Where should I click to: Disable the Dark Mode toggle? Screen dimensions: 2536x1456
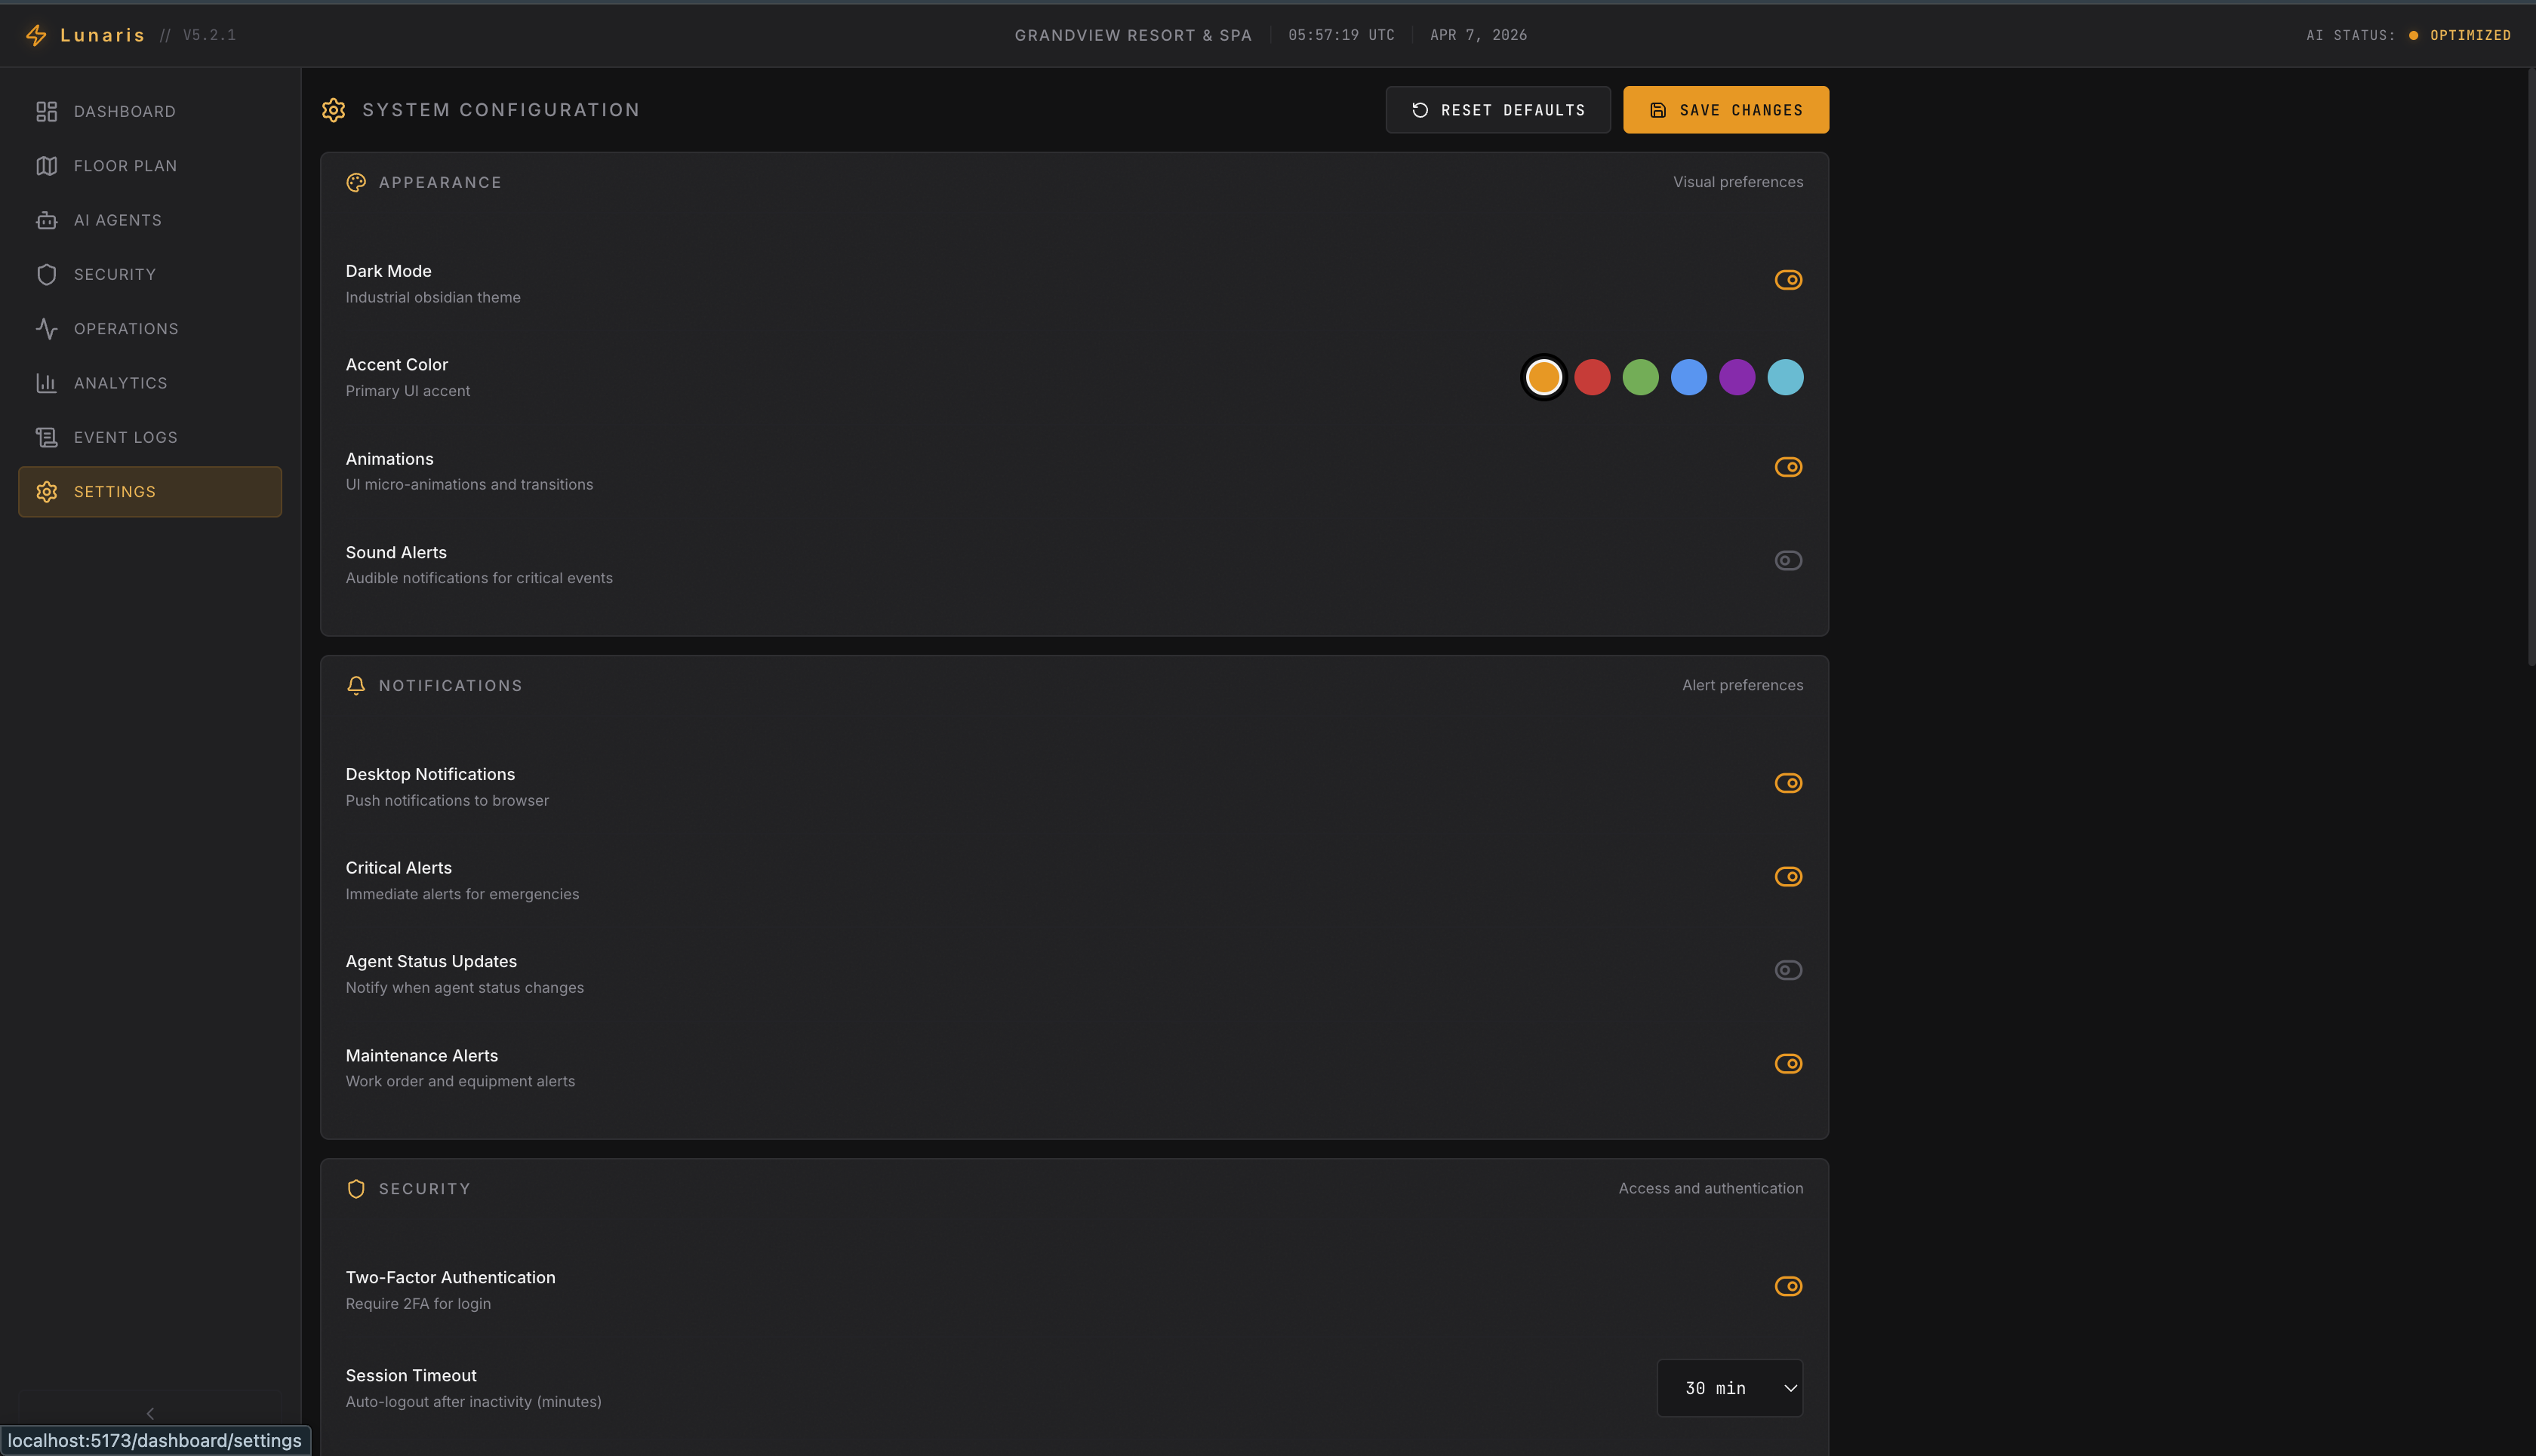pyautogui.click(x=1788, y=280)
